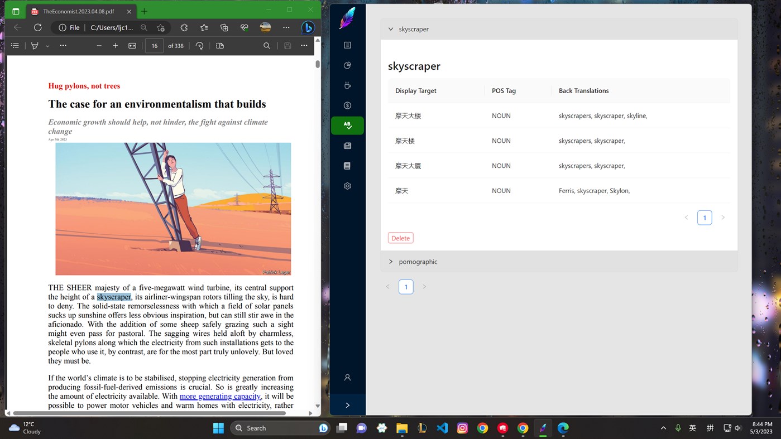Go to previous page of the word list
This screenshot has width=781, height=439.
pyautogui.click(x=388, y=287)
